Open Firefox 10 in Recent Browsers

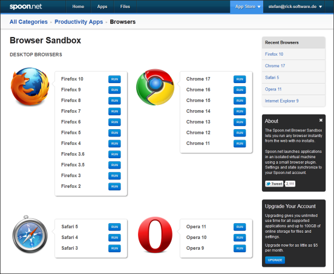point(293,54)
